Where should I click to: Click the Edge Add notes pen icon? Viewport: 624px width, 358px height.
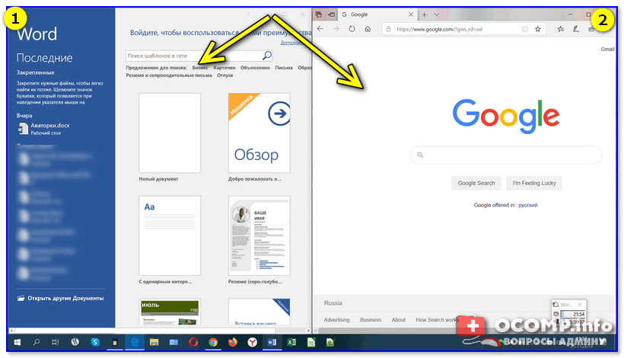pyautogui.click(x=576, y=29)
